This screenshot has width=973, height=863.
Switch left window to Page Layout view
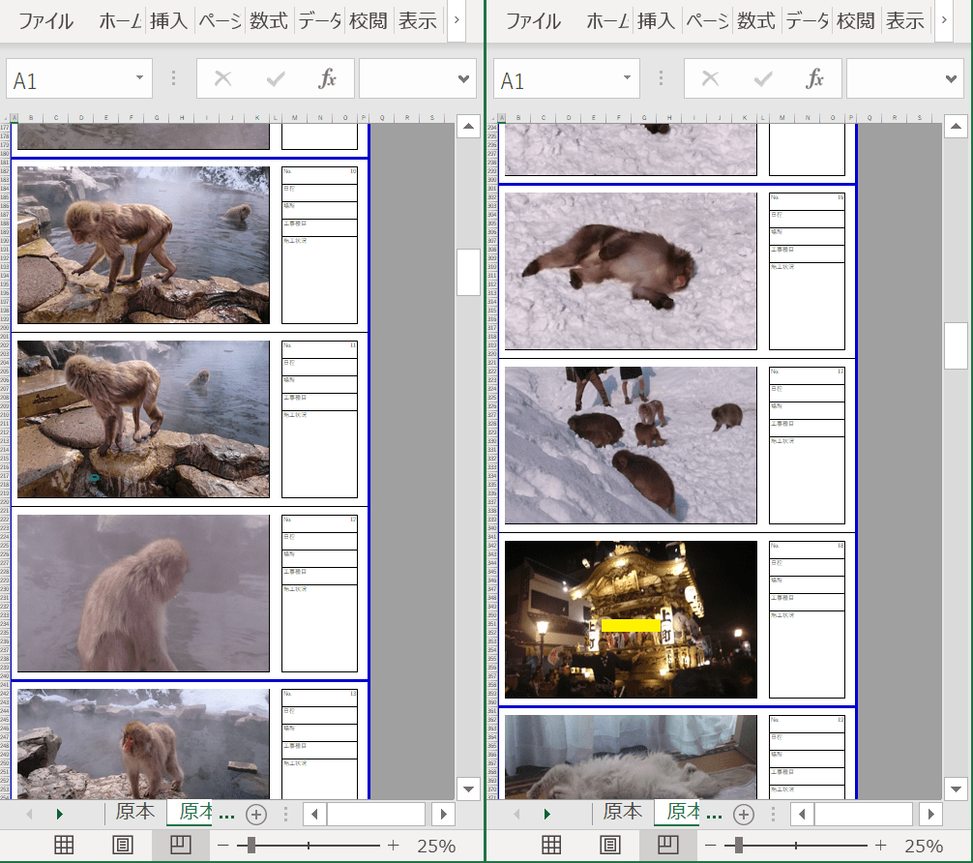tap(123, 846)
